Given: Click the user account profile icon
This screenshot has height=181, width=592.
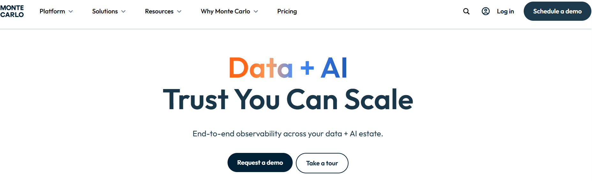Looking at the screenshot, I should 485,11.
